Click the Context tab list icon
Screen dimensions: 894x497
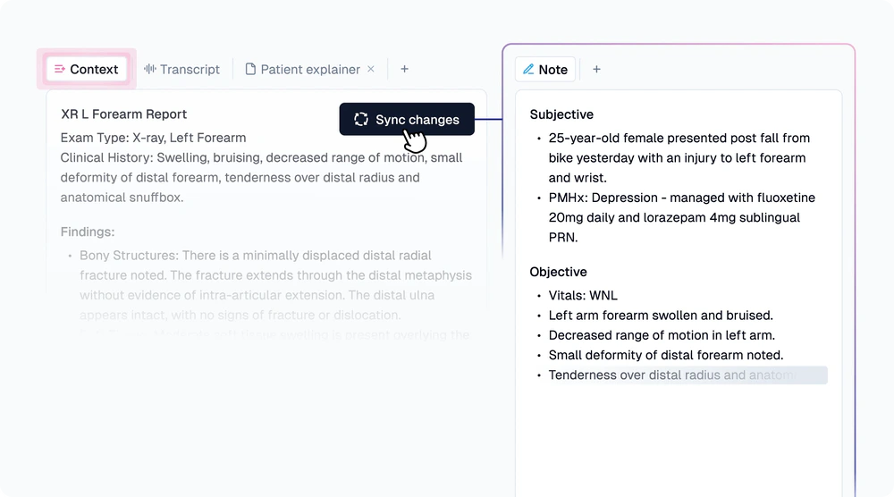tap(60, 70)
